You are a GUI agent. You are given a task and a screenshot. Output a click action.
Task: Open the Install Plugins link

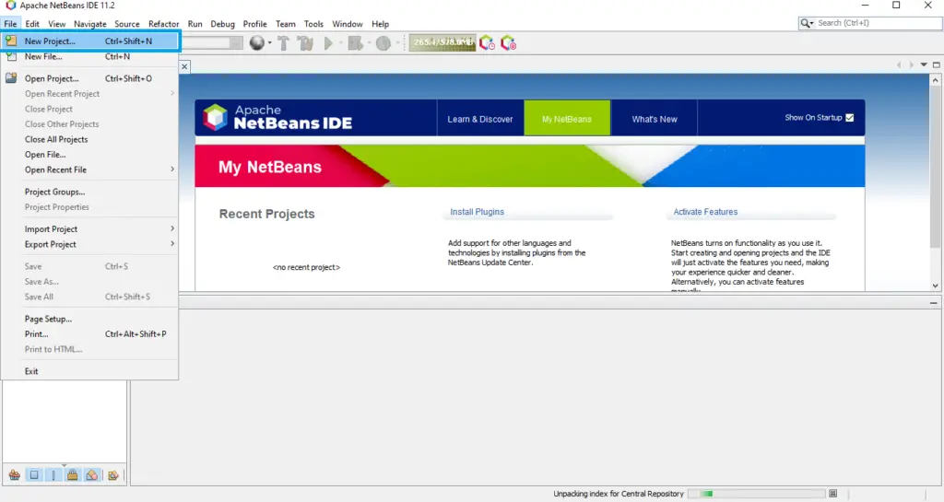pyautogui.click(x=477, y=212)
